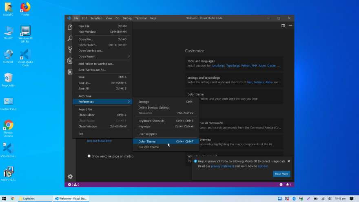The height and width of the screenshot is (202, 359).
Task: Click the feedback smiley in status bar
Action: coord(281,184)
